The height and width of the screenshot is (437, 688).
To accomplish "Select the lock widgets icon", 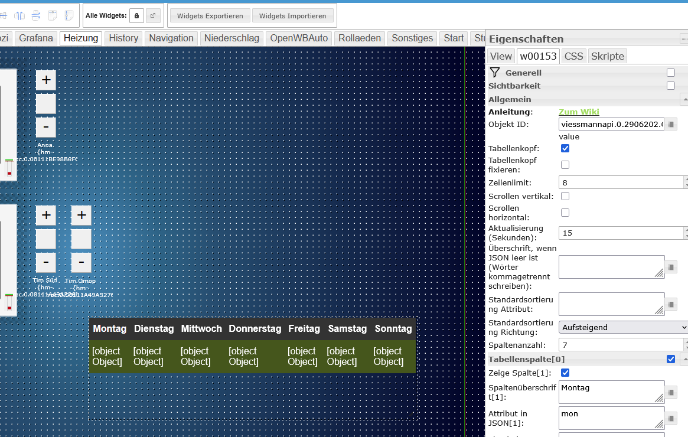I will click(x=136, y=15).
